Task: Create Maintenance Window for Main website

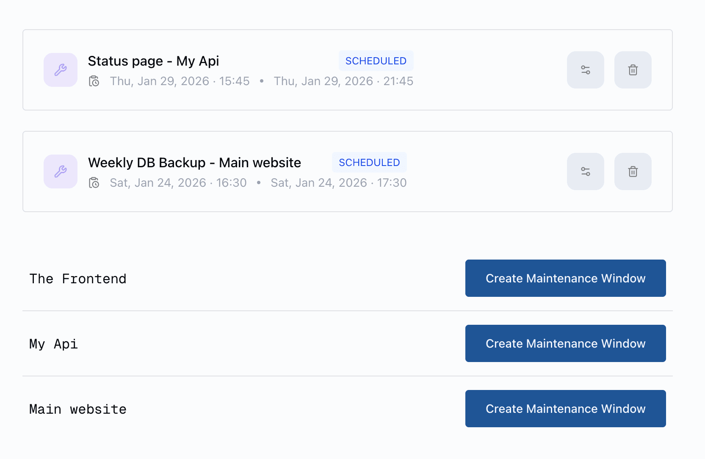Action: (x=565, y=409)
